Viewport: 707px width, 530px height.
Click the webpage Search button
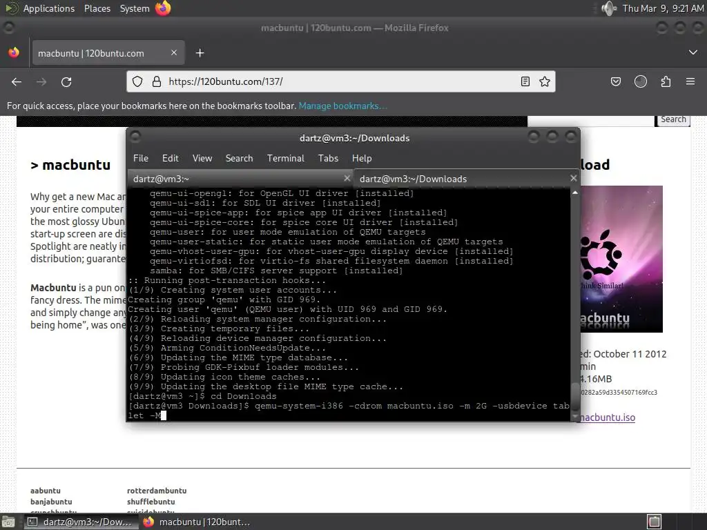pyautogui.click(x=672, y=120)
